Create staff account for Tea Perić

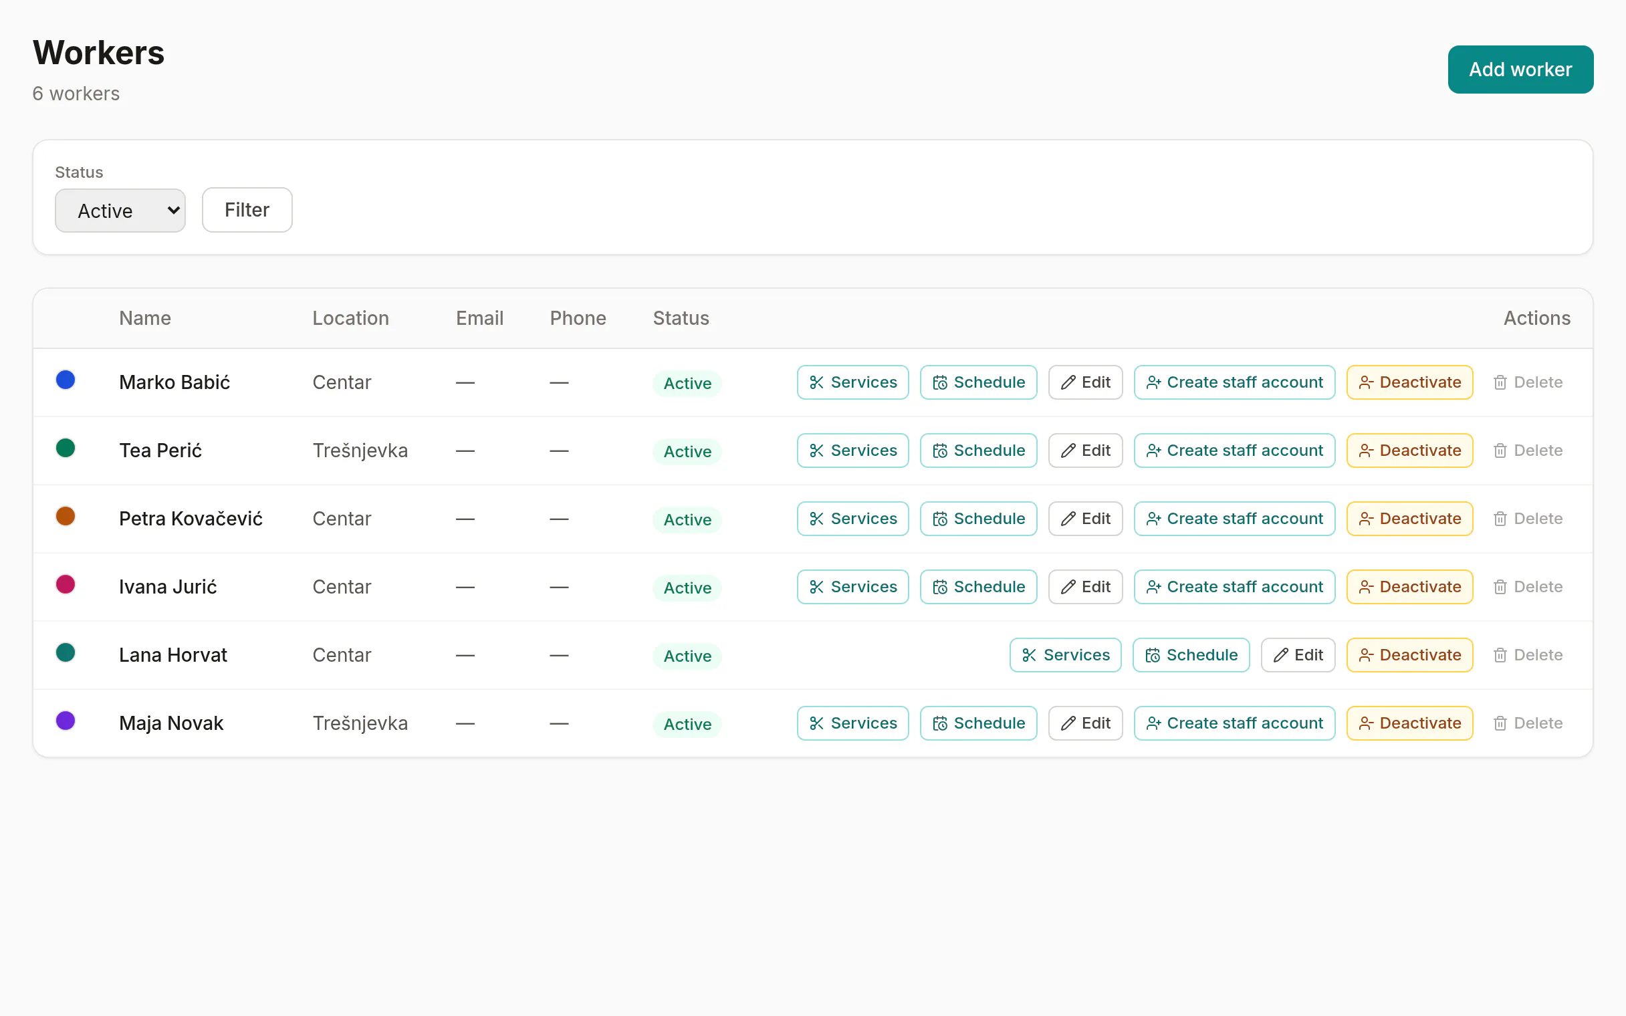[x=1234, y=451]
